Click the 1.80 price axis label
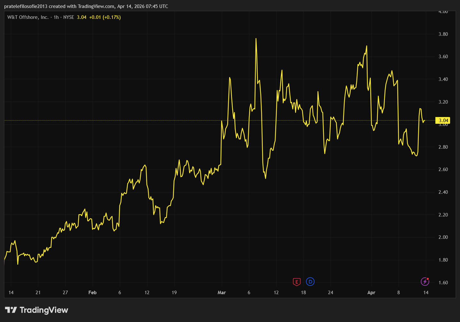 (x=443, y=260)
